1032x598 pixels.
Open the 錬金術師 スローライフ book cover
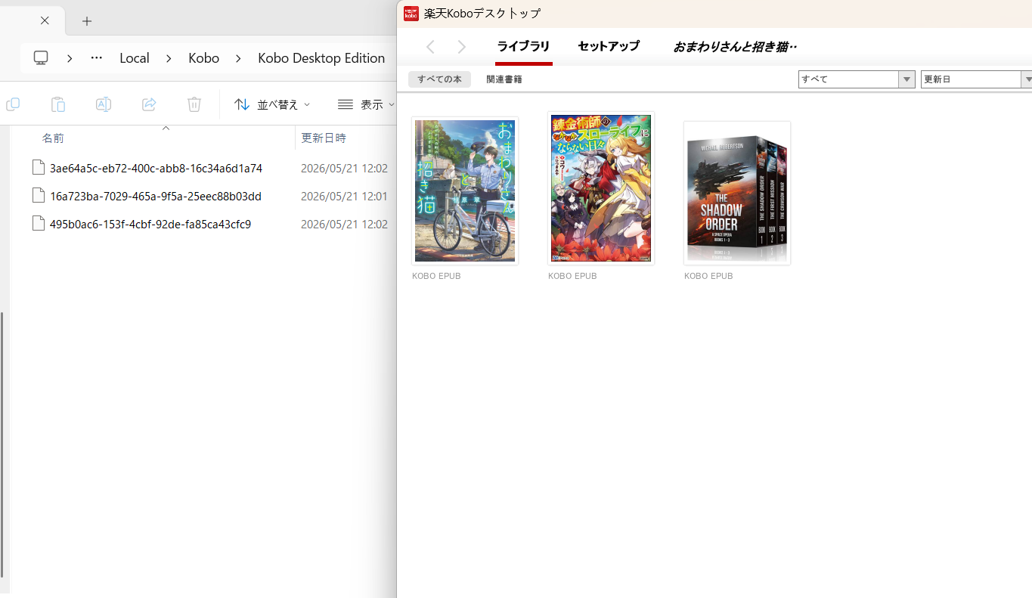(601, 188)
